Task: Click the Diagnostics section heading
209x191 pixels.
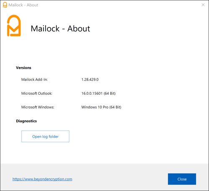Action: point(26,121)
